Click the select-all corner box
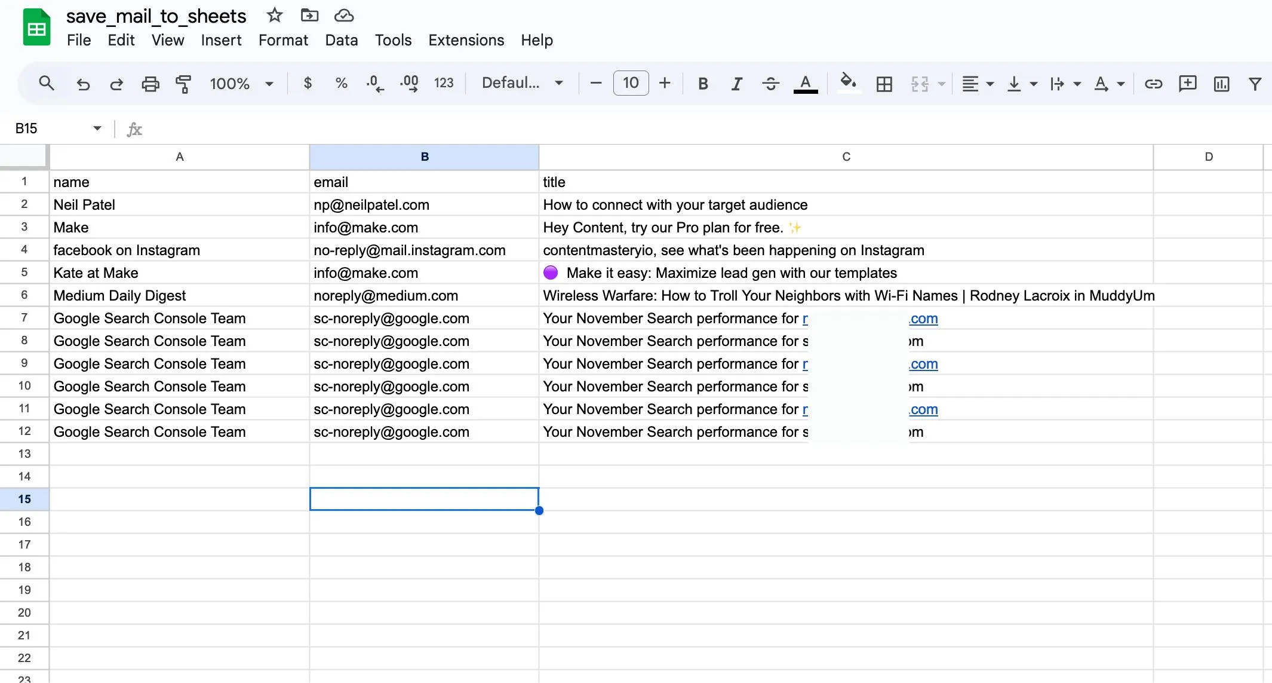This screenshot has height=683, width=1272. [24, 157]
